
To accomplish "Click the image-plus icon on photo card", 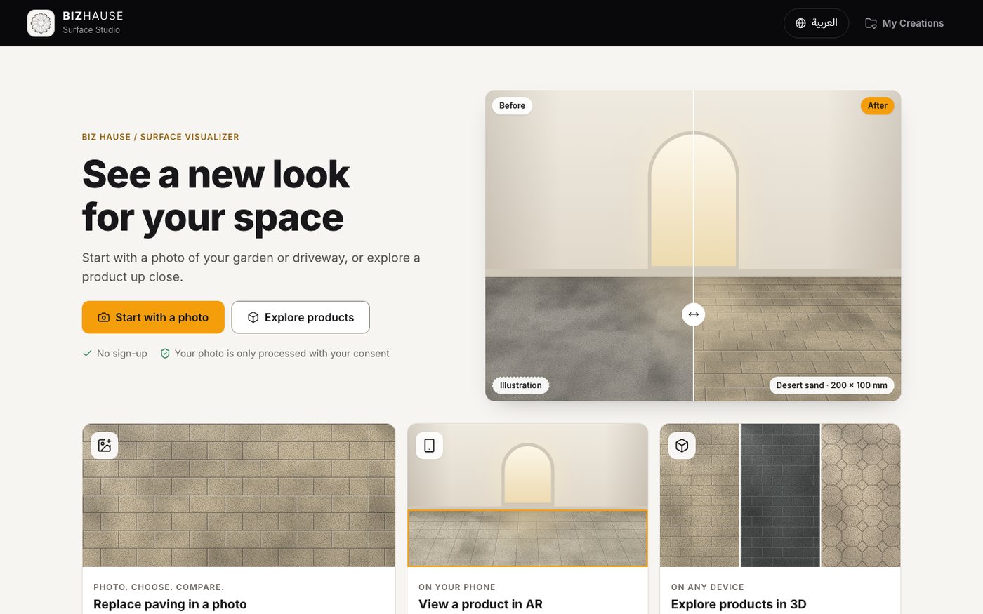I will click(105, 446).
